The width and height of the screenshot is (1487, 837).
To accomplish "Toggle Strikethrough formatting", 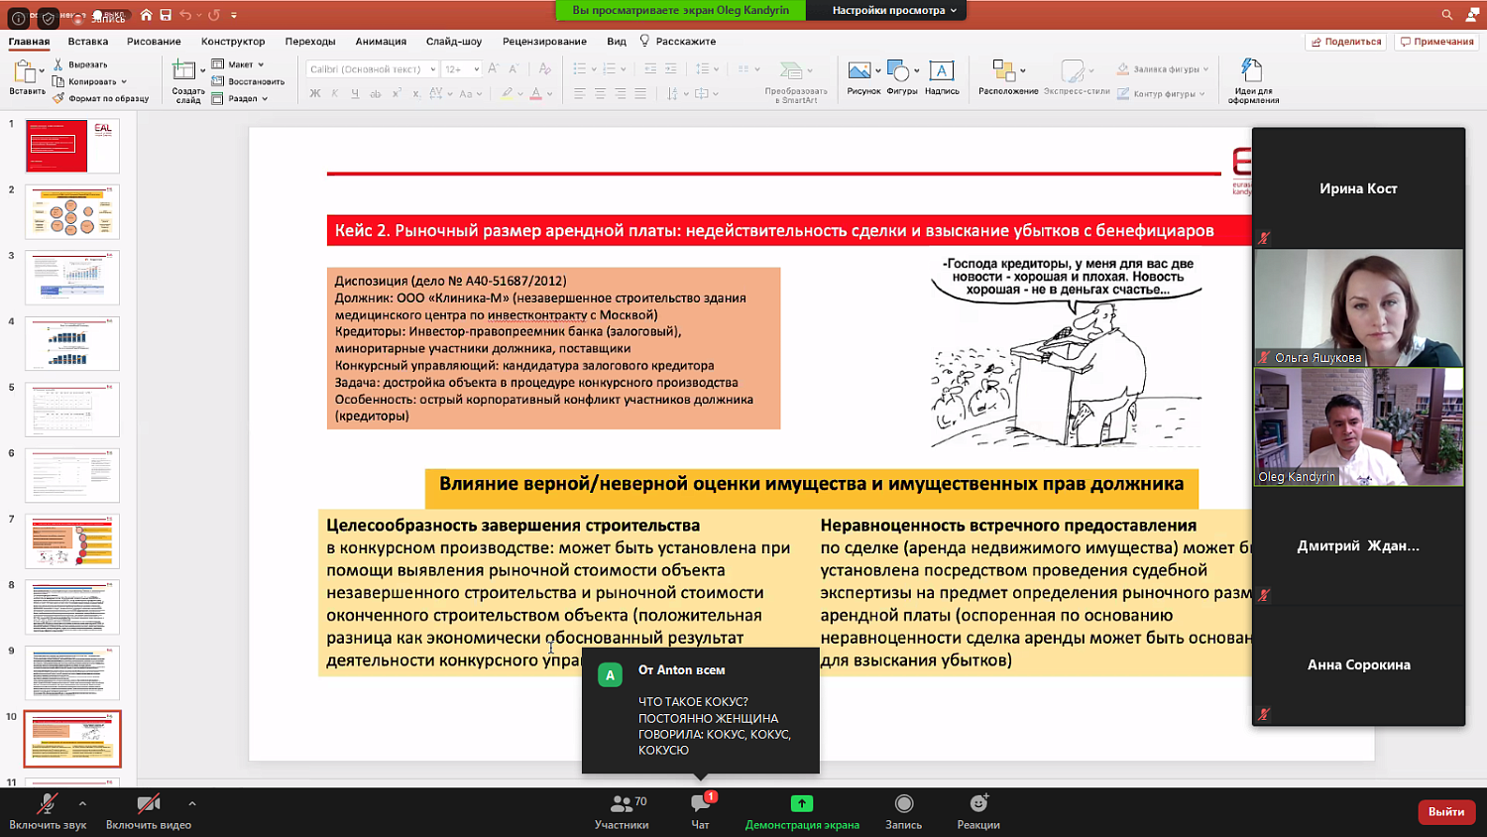I will tap(376, 93).
